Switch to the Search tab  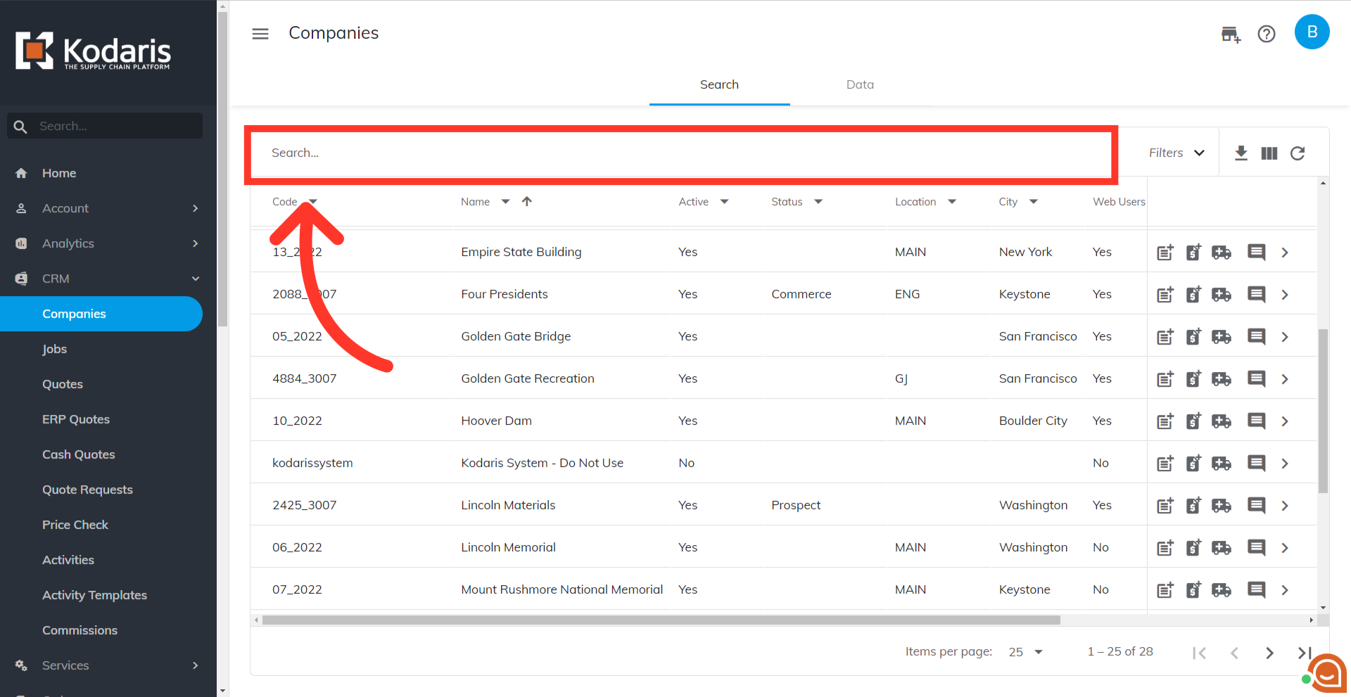pos(719,84)
